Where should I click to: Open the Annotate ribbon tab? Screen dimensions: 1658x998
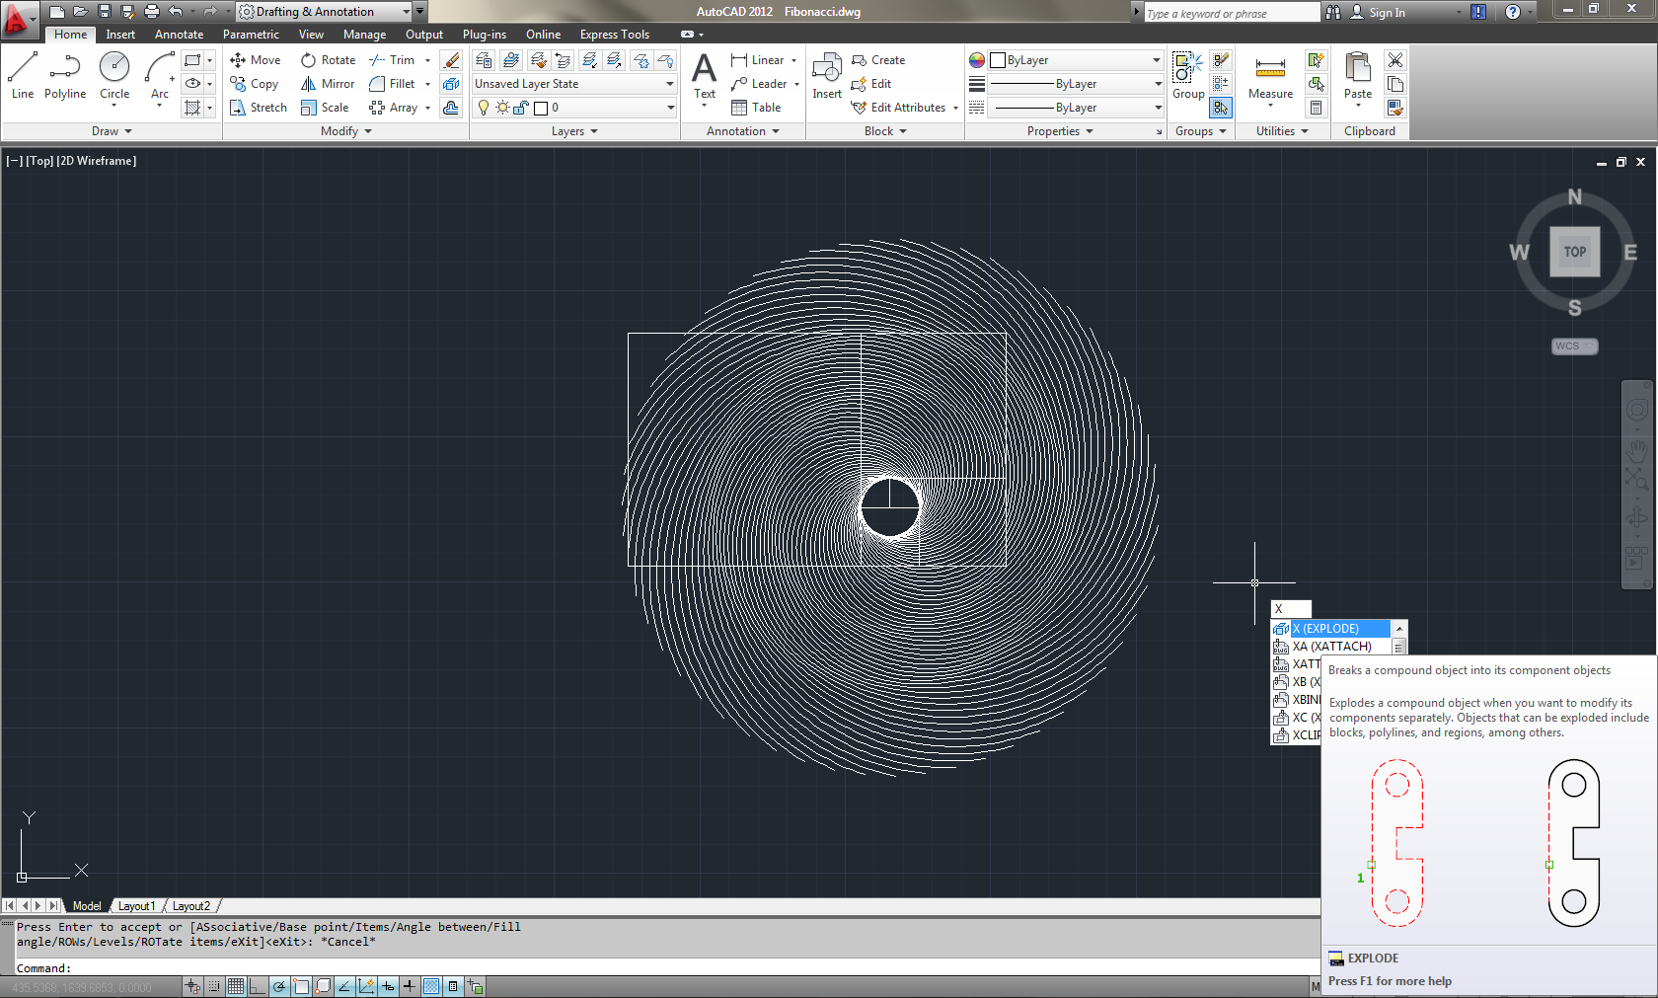coord(179,35)
